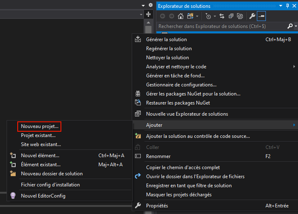Click the editor vertical scrollbar up arrow
This screenshot has height=214, width=298.
pyautogui.click(x=149, y=23)
